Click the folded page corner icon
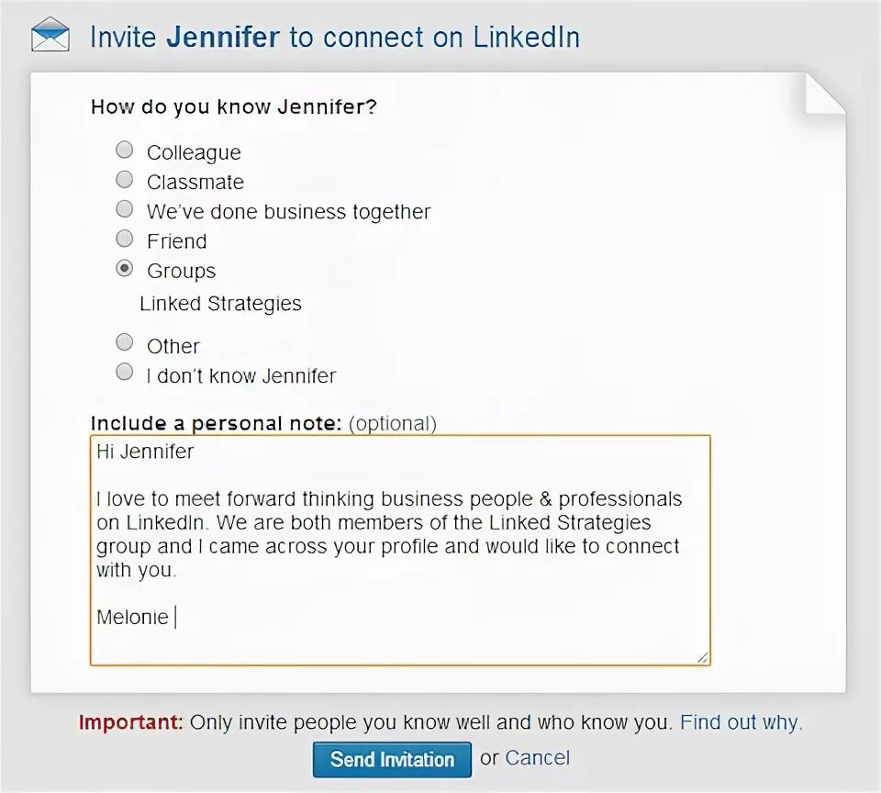881x793 pixels. 823,95
